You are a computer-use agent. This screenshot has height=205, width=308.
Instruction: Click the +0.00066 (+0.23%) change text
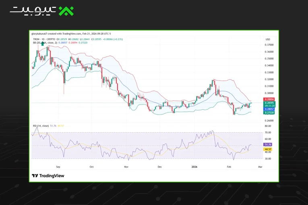tap(113, 39)
